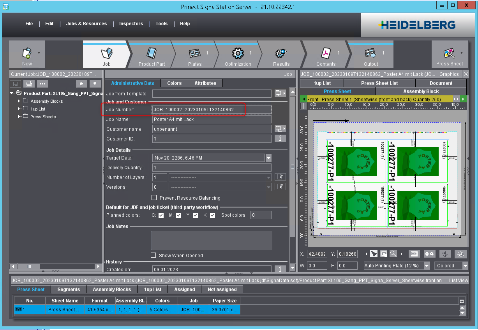
Task: Select the arrow pointer tool in graphics
Action: [374, 254]
